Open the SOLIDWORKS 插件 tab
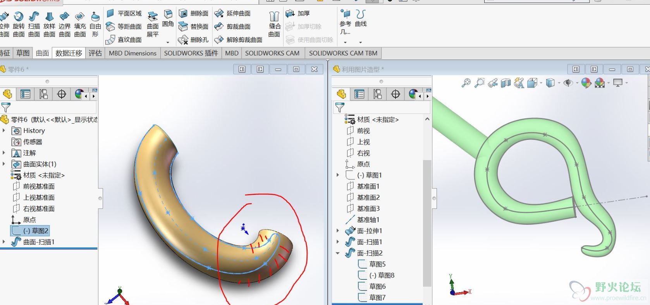This screenshot has width=650, height=305. click(191, 53)
